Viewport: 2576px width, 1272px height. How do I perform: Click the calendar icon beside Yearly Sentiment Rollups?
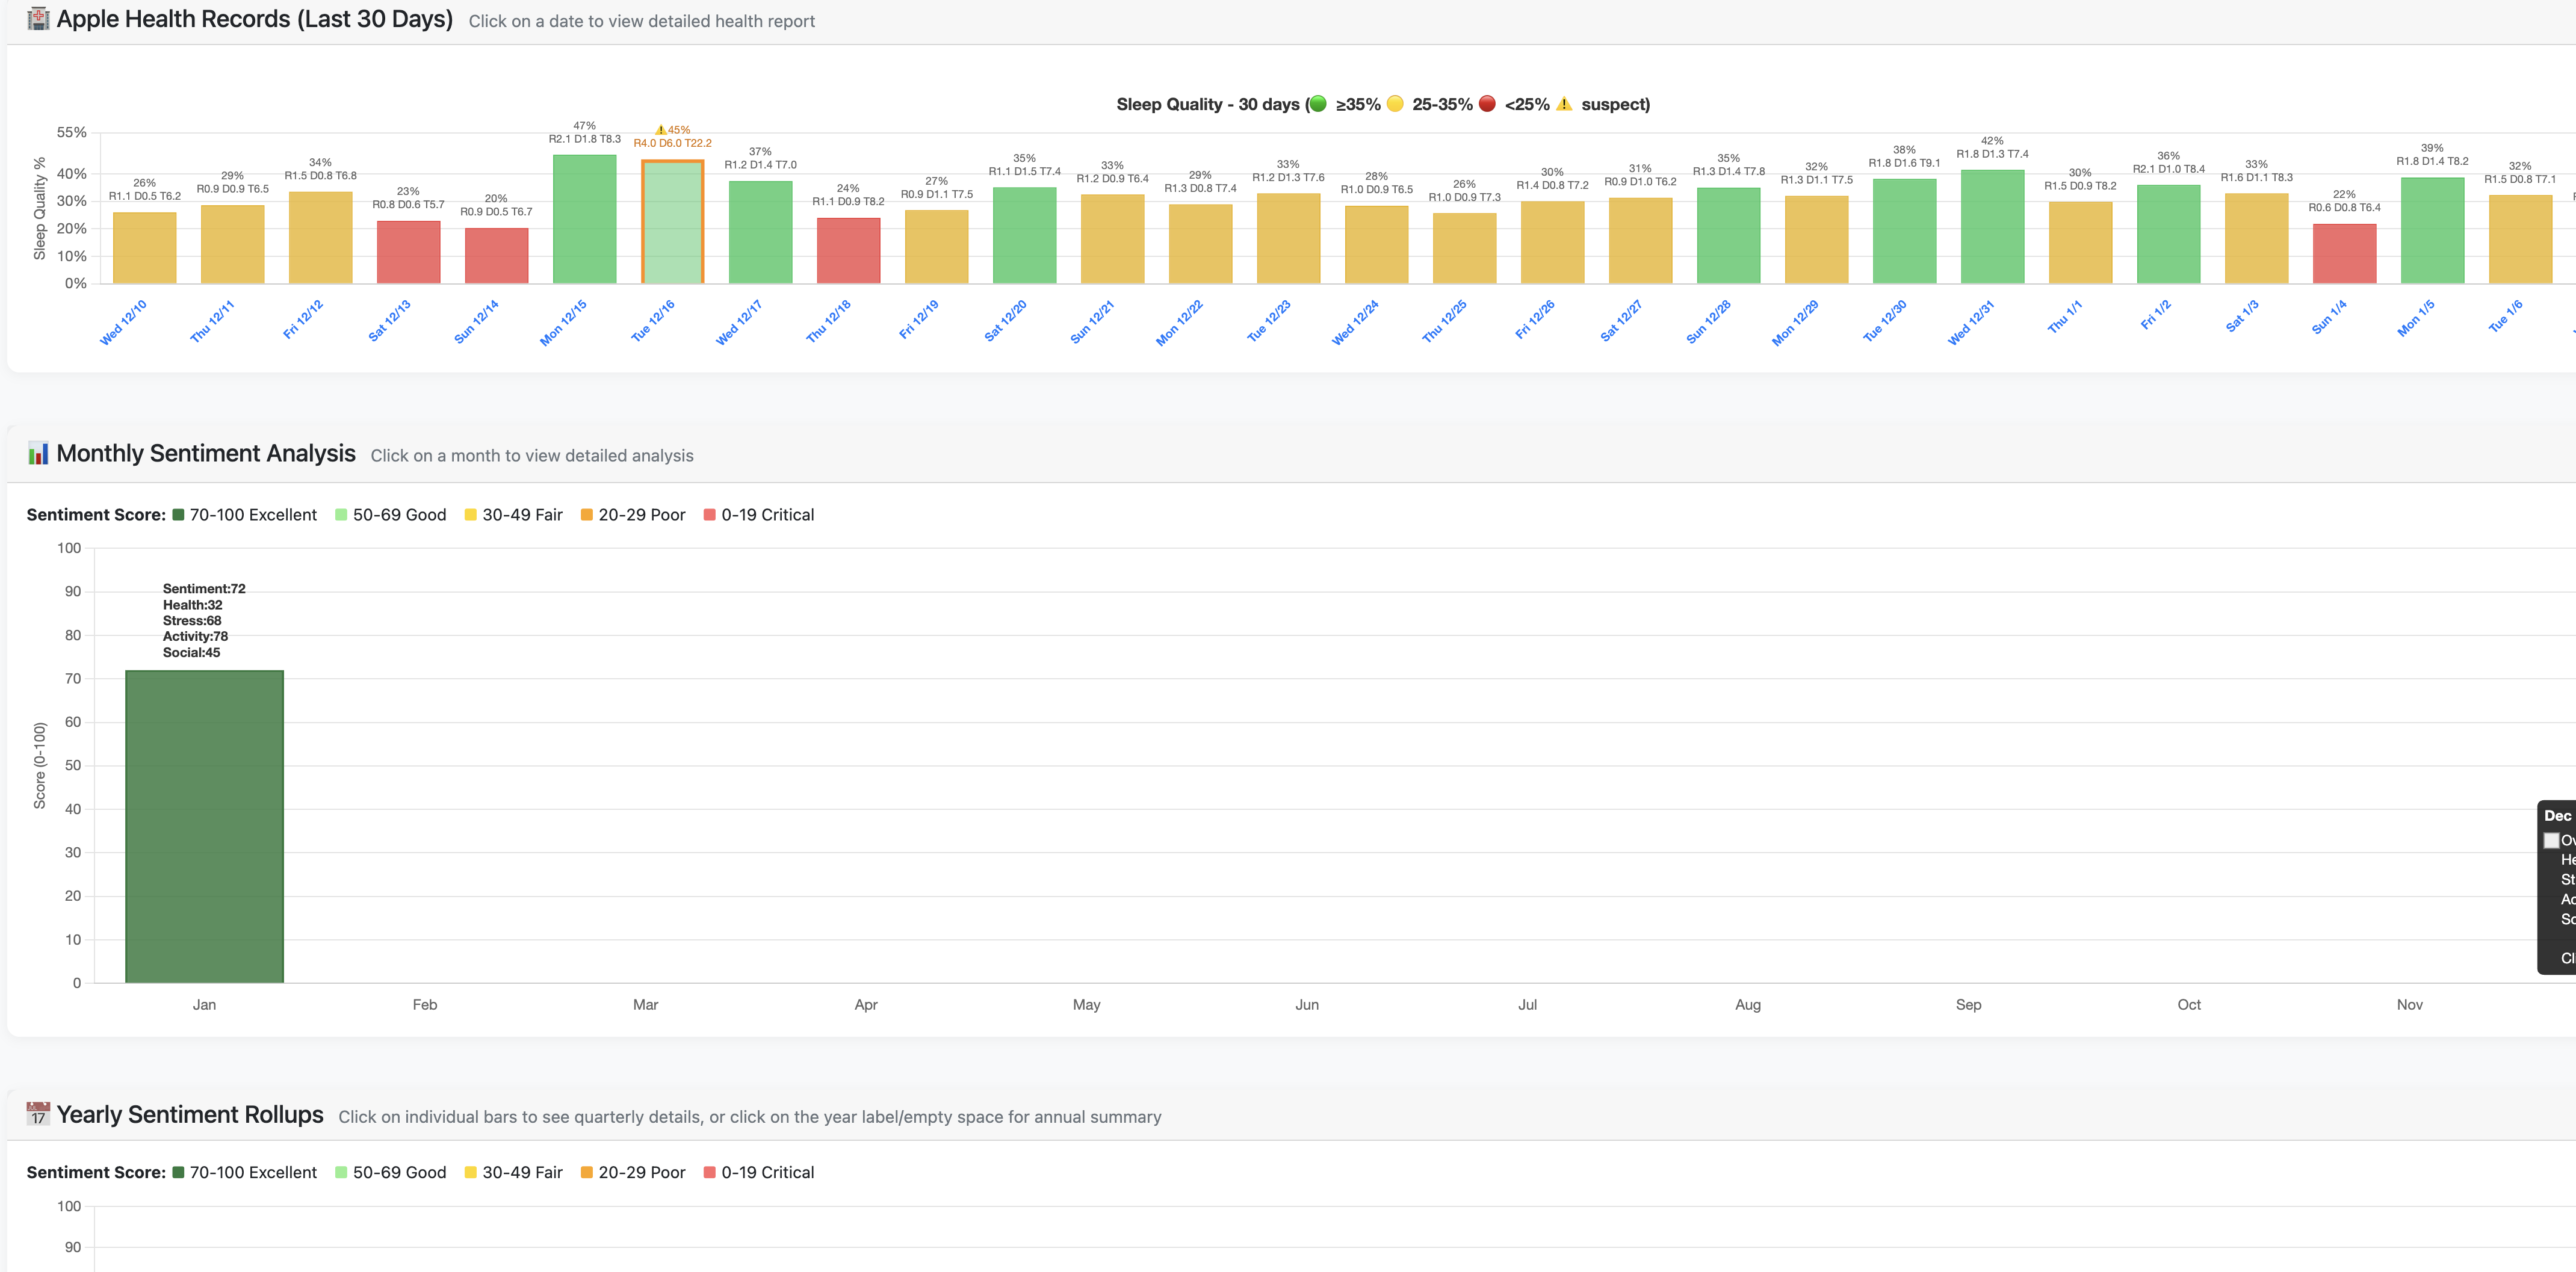[x=38, y=1114]
